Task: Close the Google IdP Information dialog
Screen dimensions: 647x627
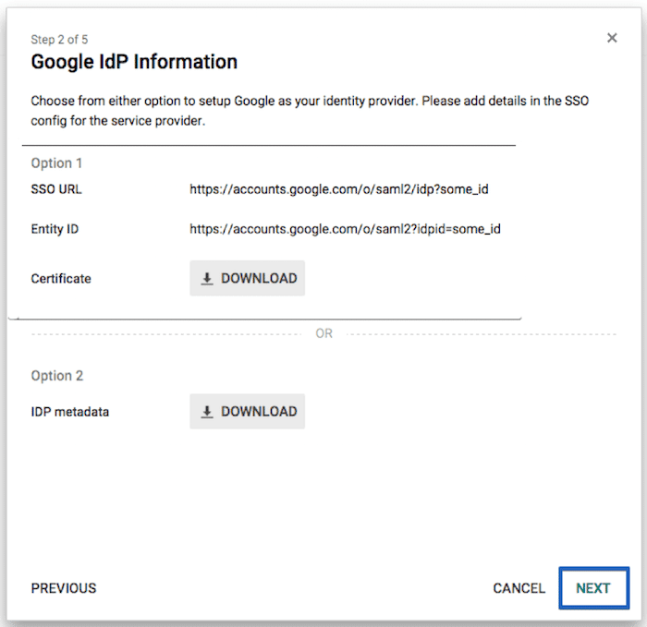Action: 612,38
